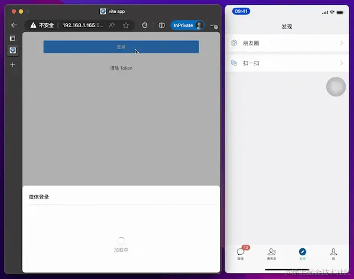The image size is (354, 279).
Task: Click the not-secure warning triangle icon
Action: [x=33, y=25]
